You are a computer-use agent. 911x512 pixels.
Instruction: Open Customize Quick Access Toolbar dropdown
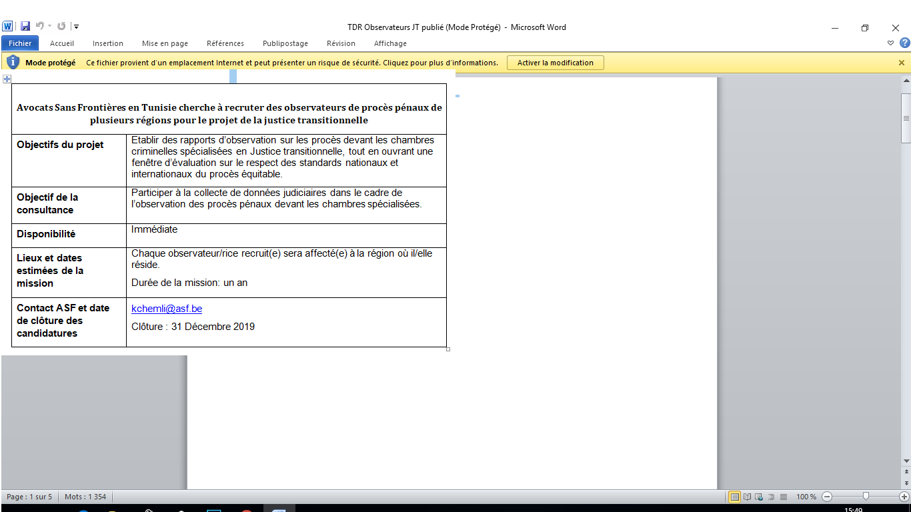click(77, 27)
